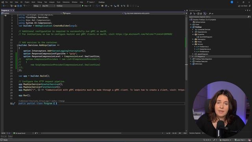Open the Git menu

click(21, 2)
